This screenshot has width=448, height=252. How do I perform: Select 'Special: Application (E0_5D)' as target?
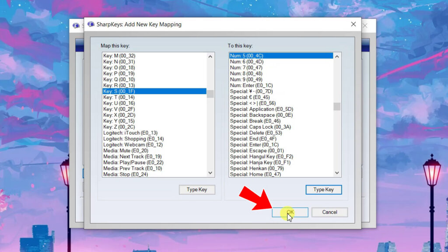(281, 109)
